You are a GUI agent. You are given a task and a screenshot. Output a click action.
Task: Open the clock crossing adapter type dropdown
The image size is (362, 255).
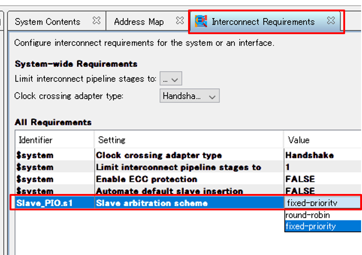coord(190,96)
